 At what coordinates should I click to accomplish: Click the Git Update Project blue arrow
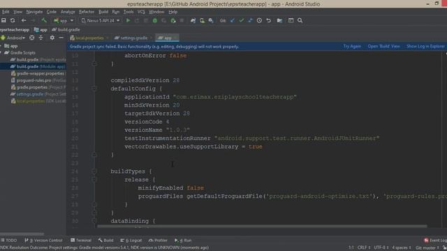point(233,20)
